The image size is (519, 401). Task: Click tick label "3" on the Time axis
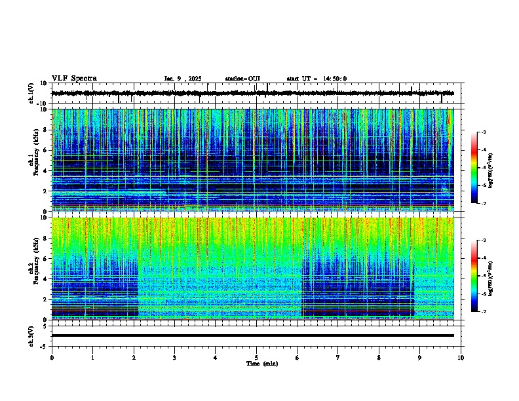[174, 358]
